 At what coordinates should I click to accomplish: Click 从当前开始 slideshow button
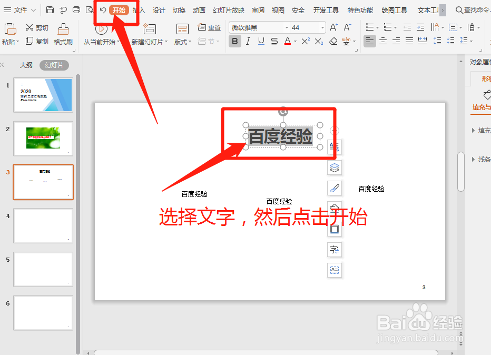pos(101,34)
